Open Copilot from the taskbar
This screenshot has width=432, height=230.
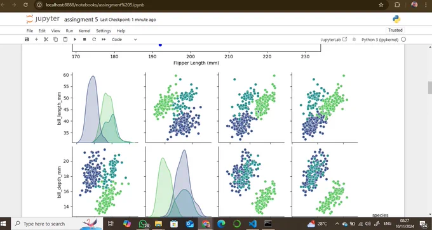click(127, 224)
